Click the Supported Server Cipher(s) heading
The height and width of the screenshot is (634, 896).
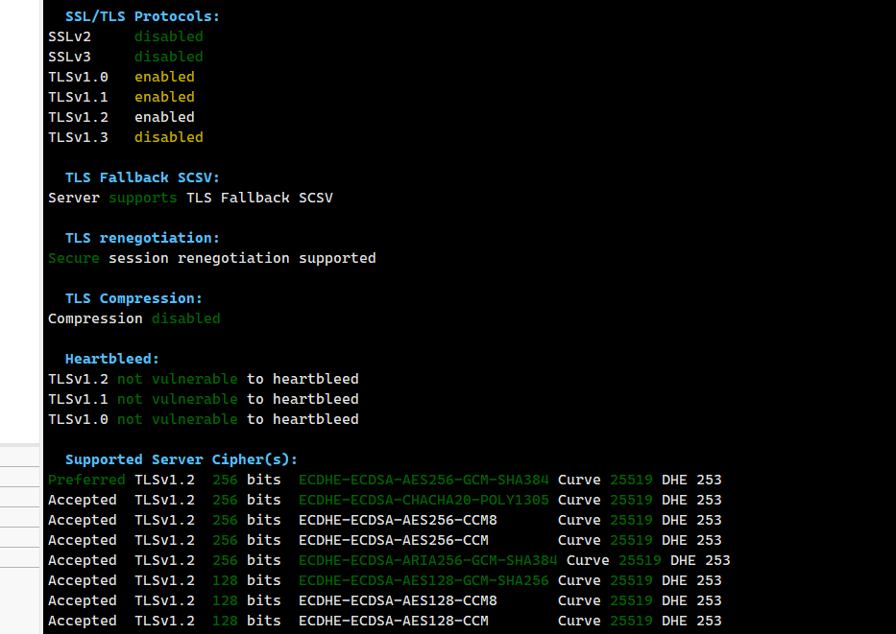(182, 459)
